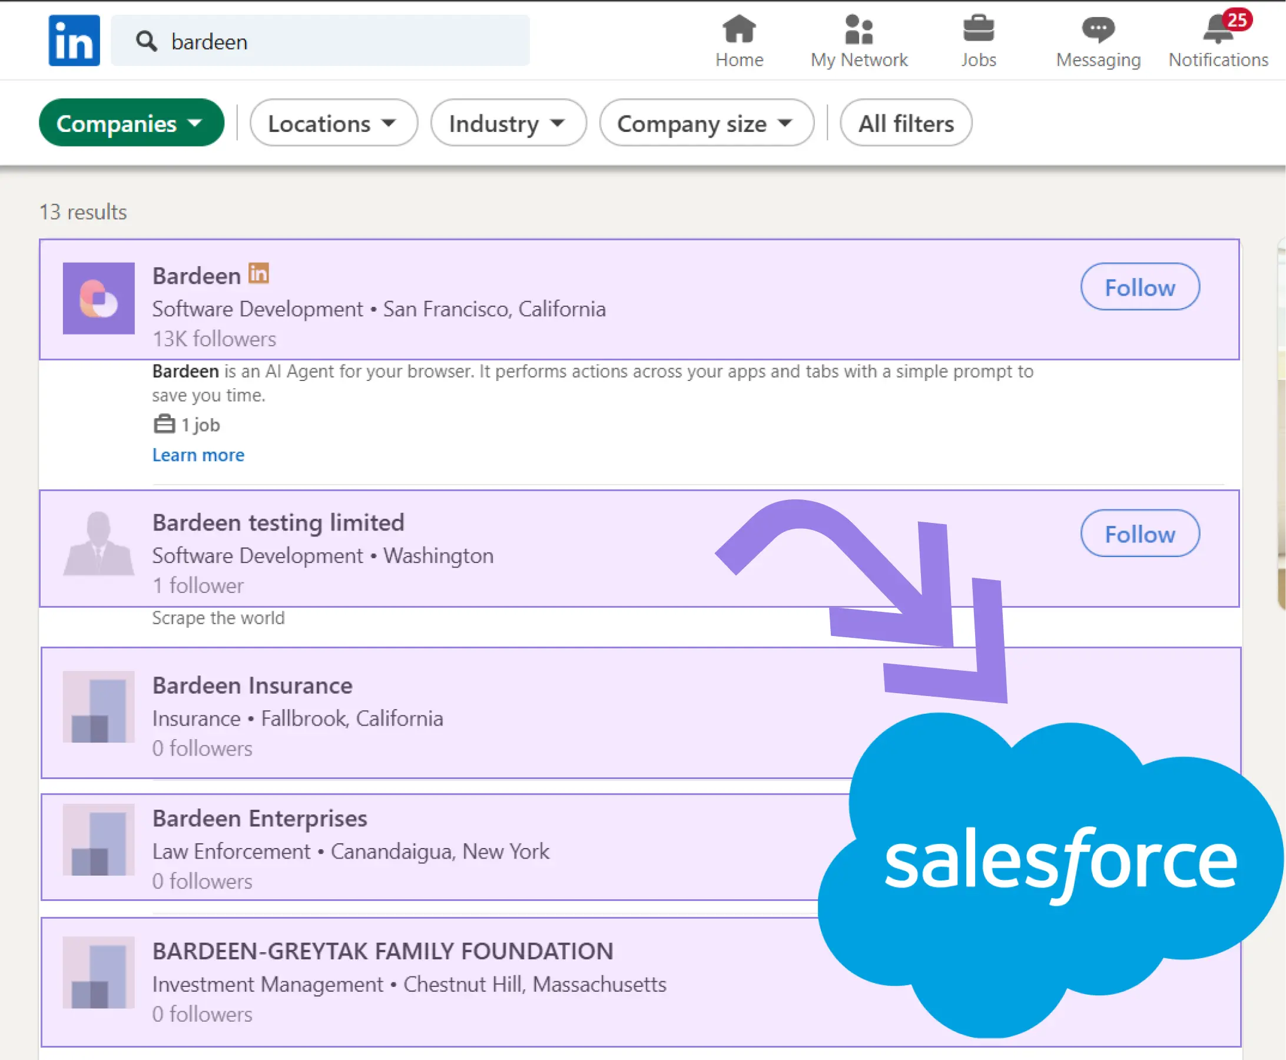1286x1060 pixels.
Task: Click the notification count badge 25
Action: [1237, 20]
